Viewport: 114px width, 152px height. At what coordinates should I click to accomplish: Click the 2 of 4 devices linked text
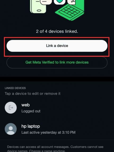tap(57, 31)
